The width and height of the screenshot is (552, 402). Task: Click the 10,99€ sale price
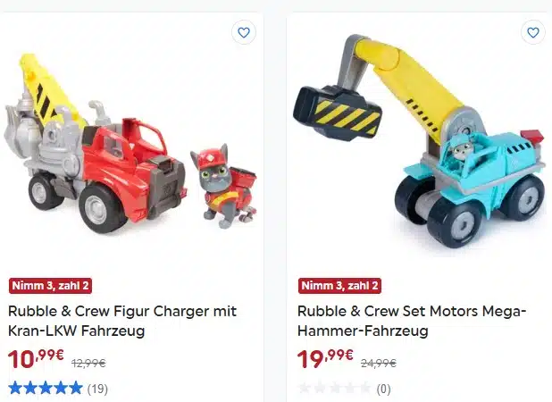point(36,359)
